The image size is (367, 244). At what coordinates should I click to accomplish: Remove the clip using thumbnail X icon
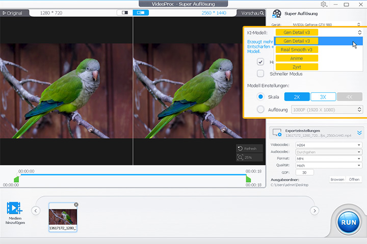coord(76,205)
